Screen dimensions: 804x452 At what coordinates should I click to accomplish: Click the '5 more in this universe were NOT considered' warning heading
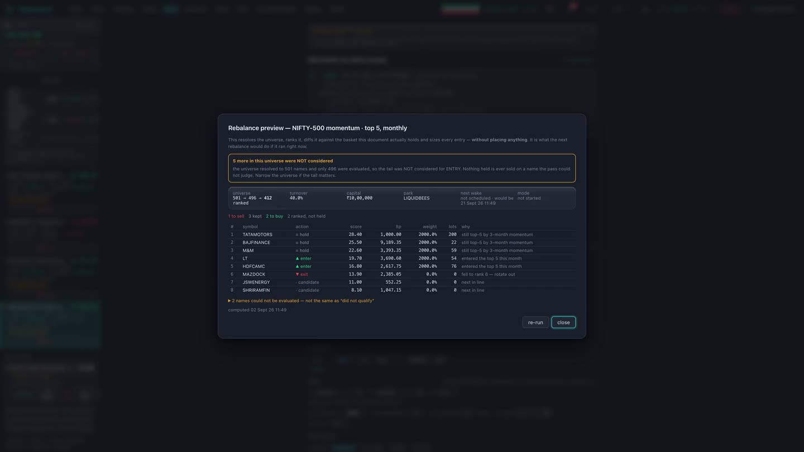tap(283, 161)
